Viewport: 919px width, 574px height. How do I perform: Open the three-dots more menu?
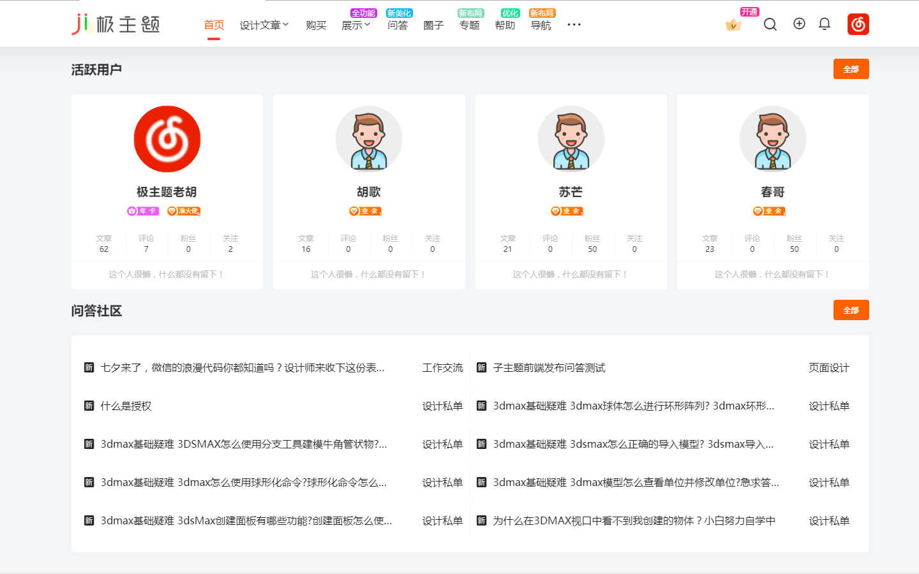(x=574, y=25)
